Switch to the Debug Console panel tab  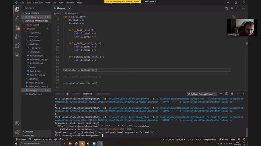coord(103,94)
